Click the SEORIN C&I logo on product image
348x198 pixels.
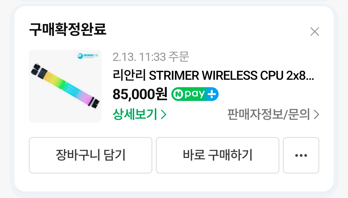[x=88, y=55]
